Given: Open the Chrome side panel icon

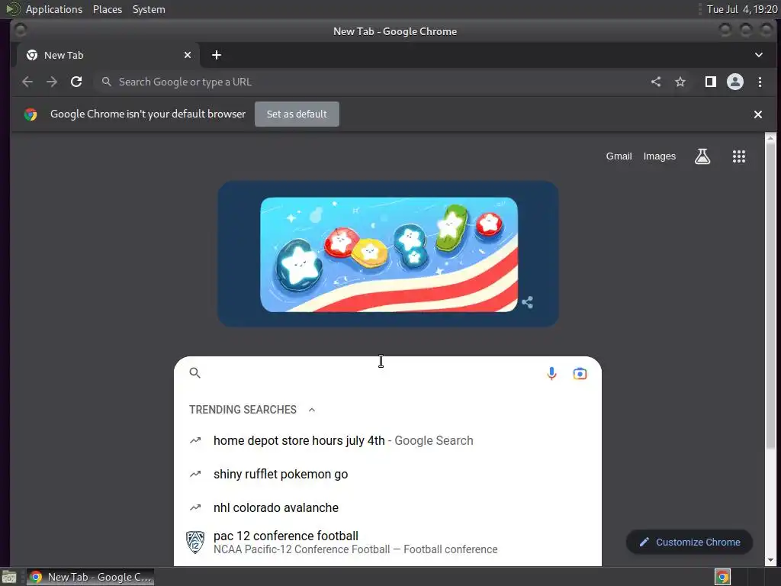Looking at the screenshot, I should tap(711, 82).
